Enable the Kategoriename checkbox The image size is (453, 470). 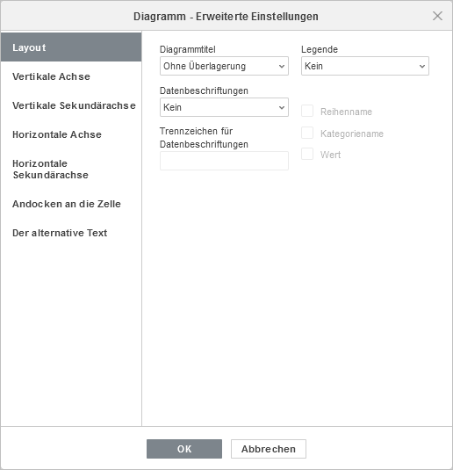pyautogui.click(x=307, y=133)
